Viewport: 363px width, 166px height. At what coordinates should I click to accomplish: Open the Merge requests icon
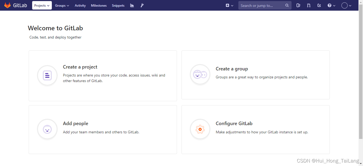tap(309, 5)
